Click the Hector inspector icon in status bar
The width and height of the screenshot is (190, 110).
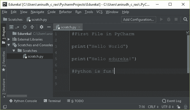185,107
